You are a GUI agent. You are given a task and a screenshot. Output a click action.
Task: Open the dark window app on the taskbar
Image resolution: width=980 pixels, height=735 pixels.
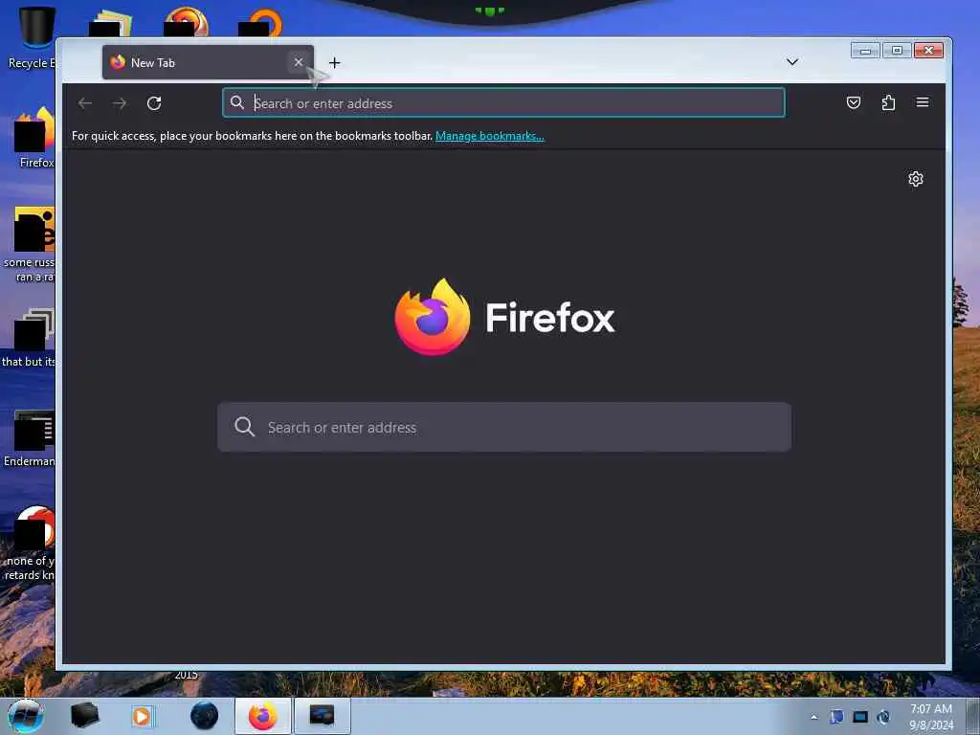coord(322,716)
